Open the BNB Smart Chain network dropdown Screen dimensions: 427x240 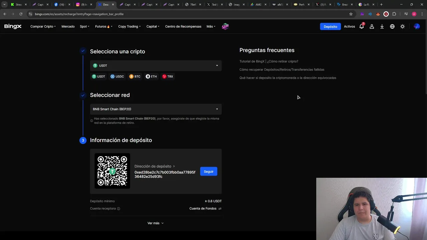(156, 109)
